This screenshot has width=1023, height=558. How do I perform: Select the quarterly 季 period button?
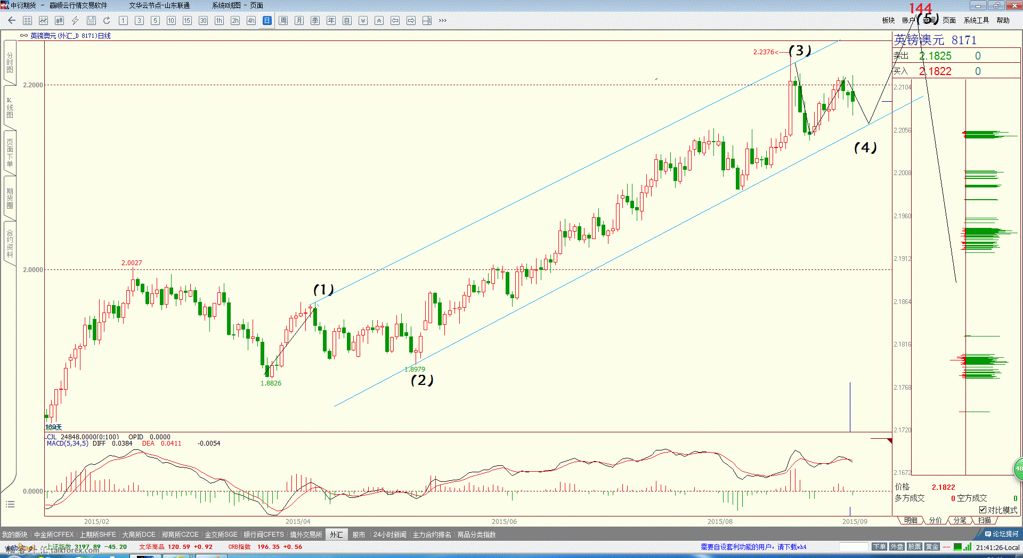click(x=315, y=20)
